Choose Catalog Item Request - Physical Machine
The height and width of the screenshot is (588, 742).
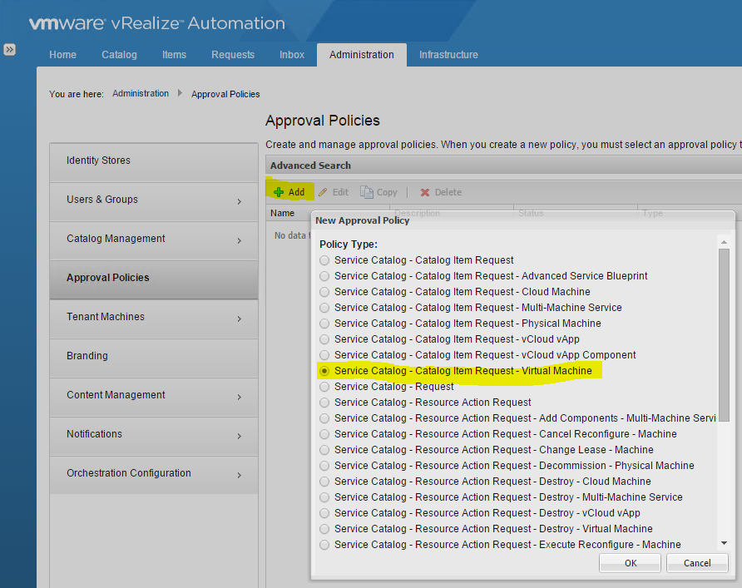[324, 324]
